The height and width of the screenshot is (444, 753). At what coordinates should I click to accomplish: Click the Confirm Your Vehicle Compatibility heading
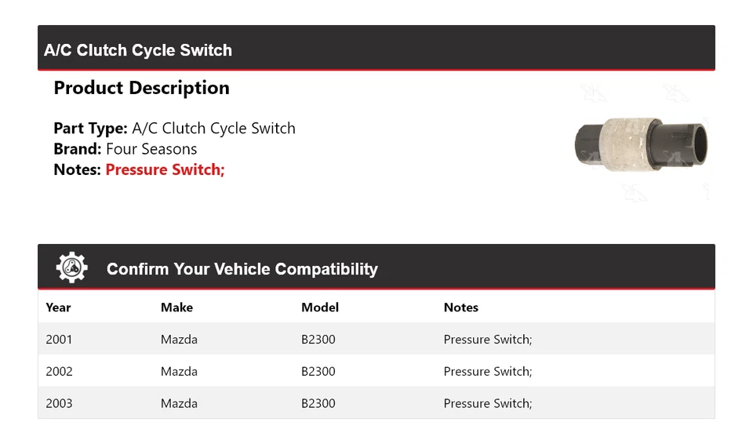tap(242, 269)
